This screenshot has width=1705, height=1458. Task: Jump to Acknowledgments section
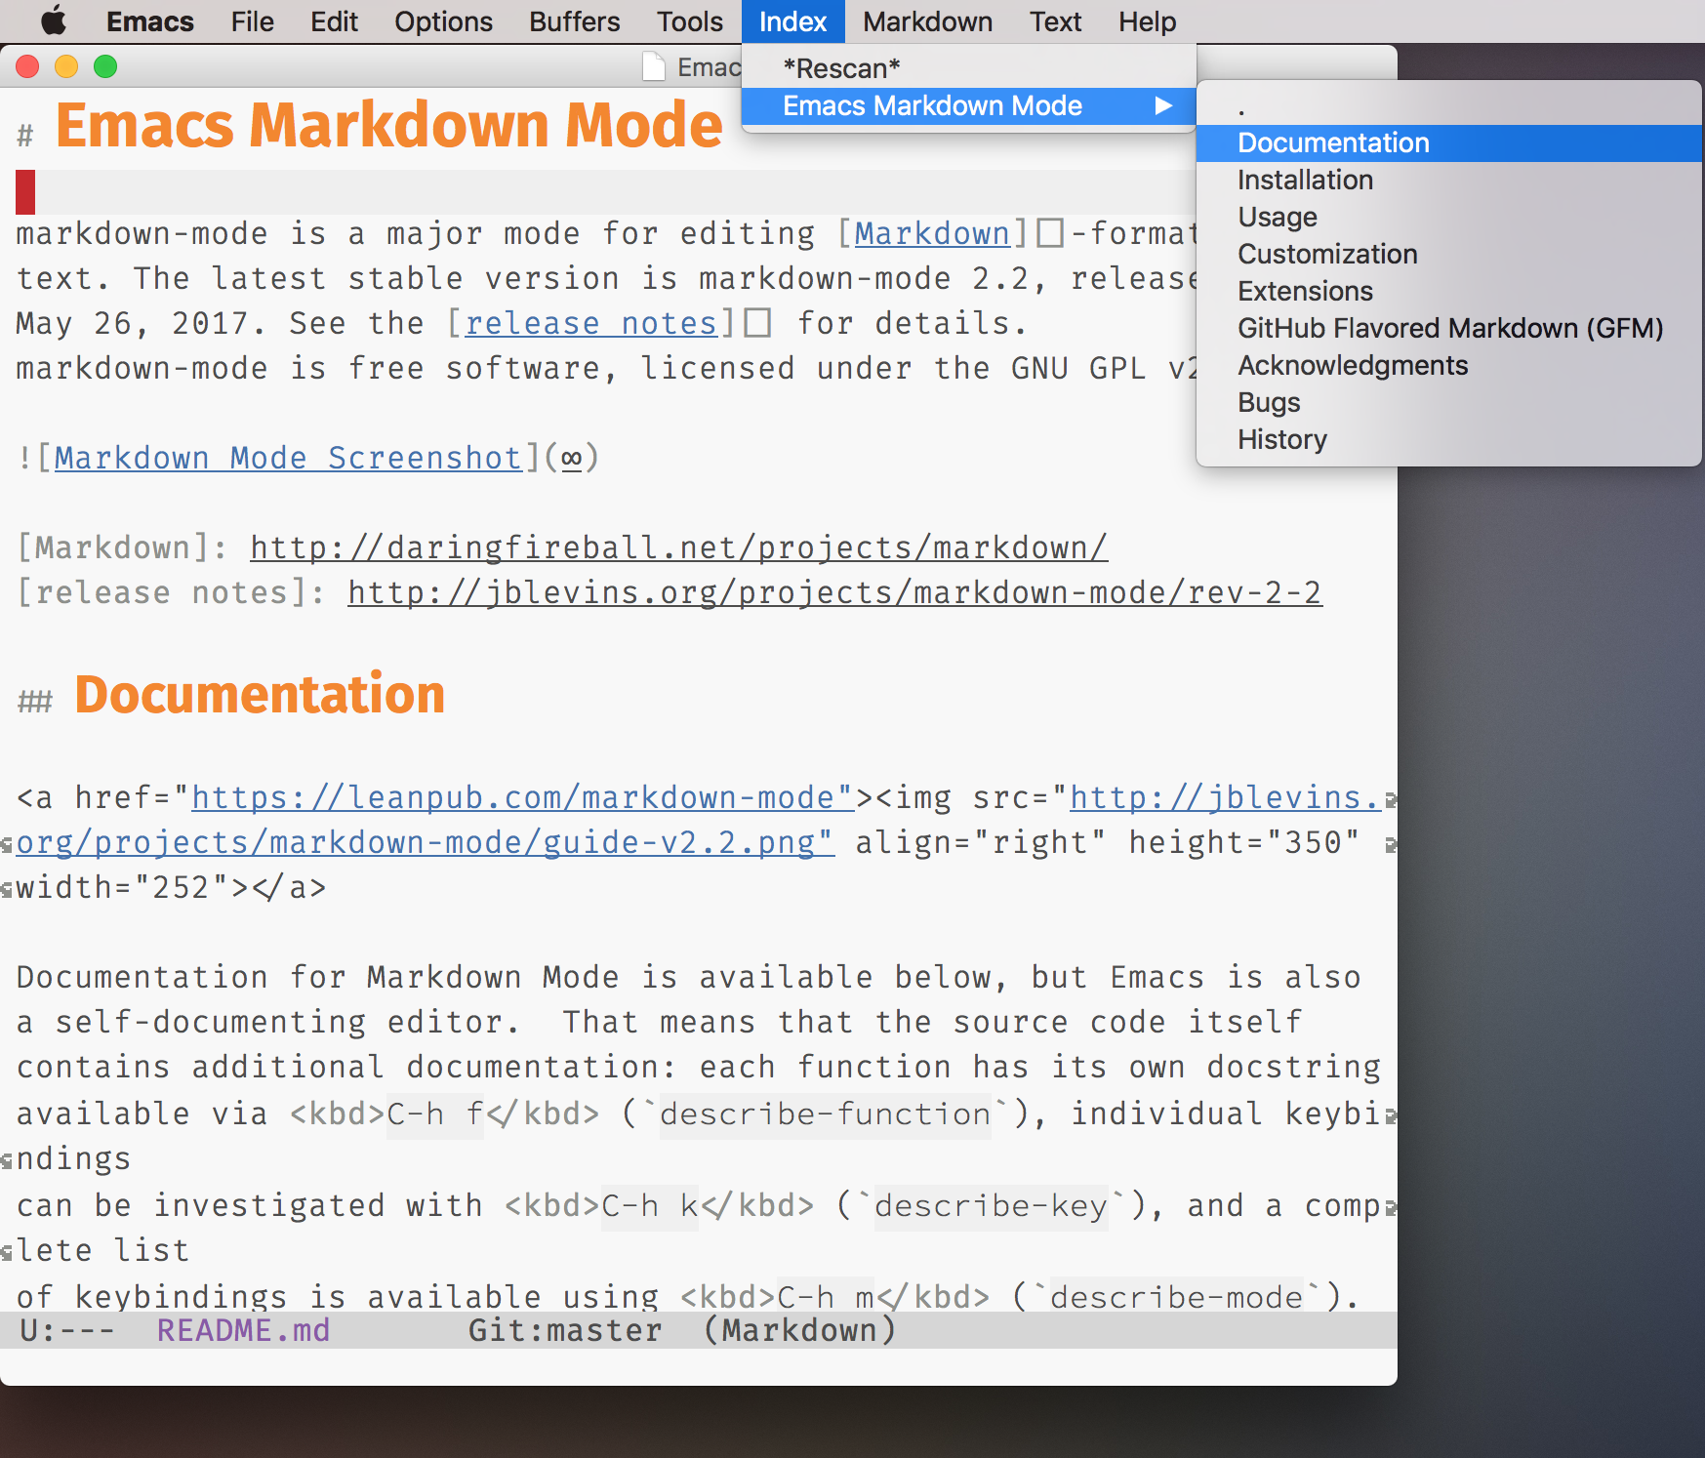(x=1449, y=365)
